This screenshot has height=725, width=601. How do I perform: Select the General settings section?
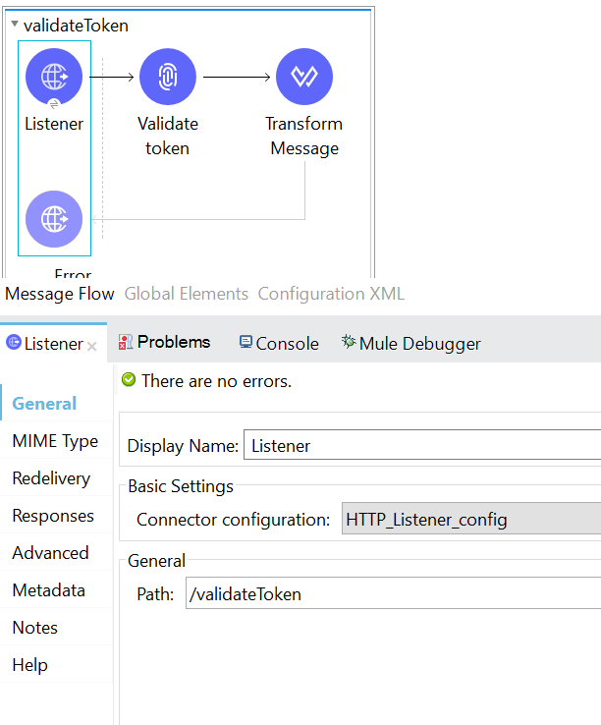(x=56, y=403)
